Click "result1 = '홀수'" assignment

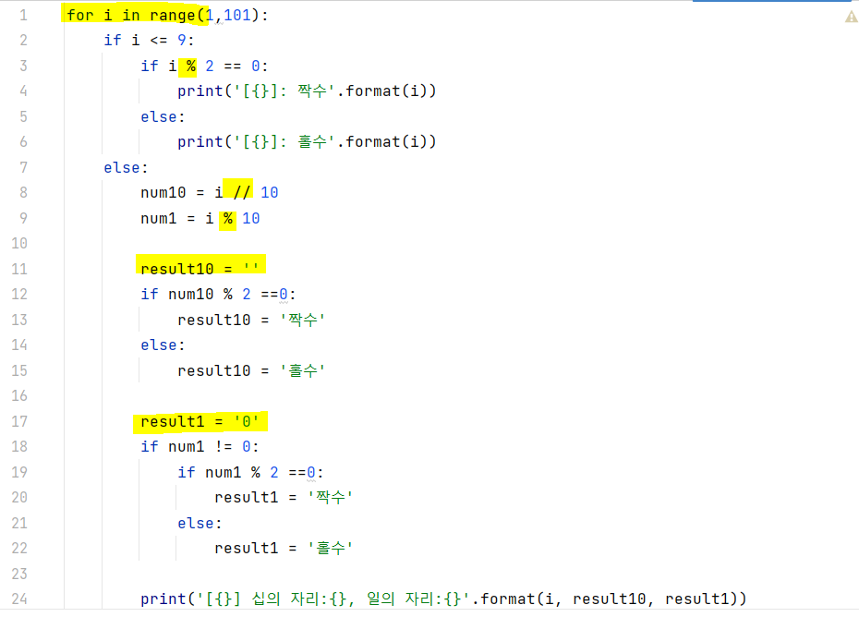(284, 549)
